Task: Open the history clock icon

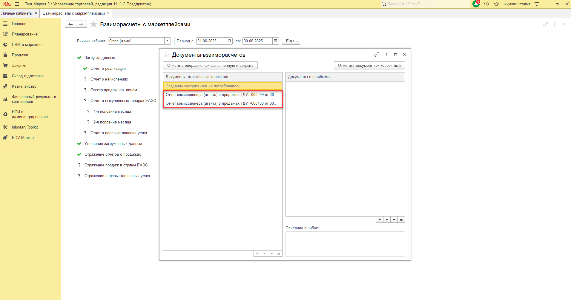Action: click(486, 4)
